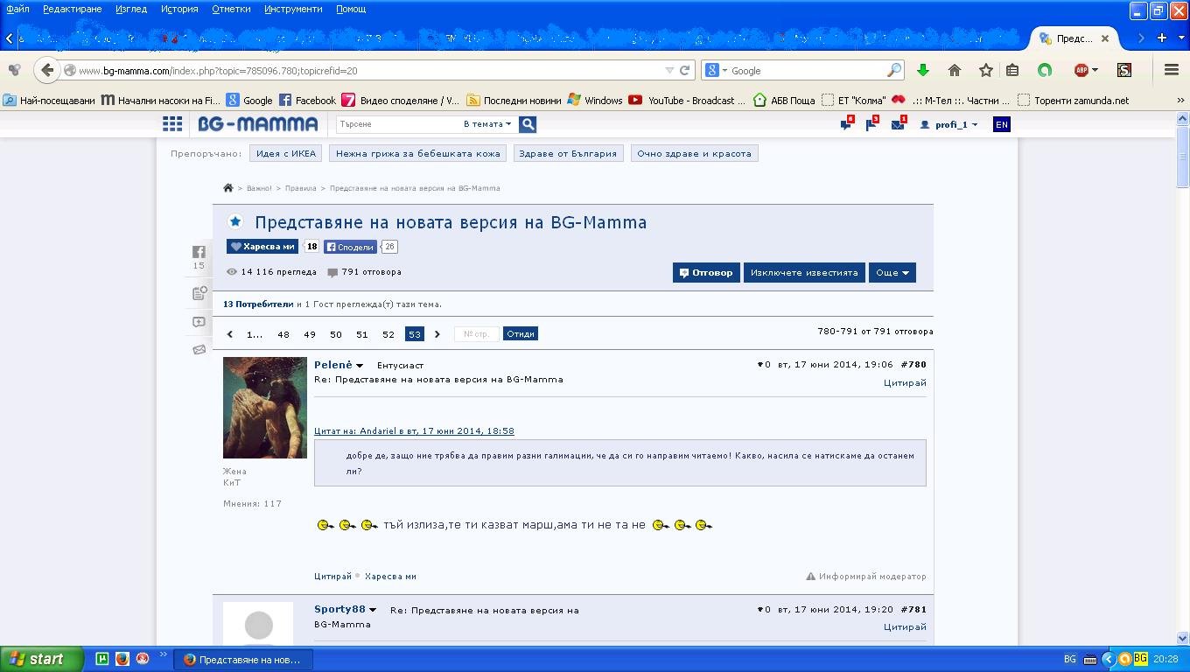Click the 'Отговор' reply button
The image size is (1190, 672).
point(706,272)
